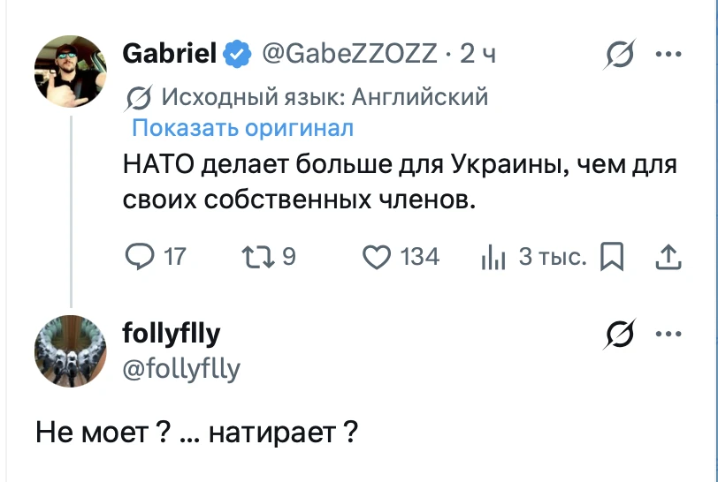Viewport: 718px width, 482px height.
Task: Open replies via the comment bubble icon
Action: 140,257
